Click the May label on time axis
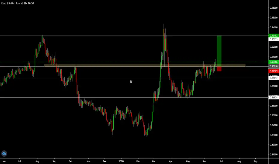 188,161
